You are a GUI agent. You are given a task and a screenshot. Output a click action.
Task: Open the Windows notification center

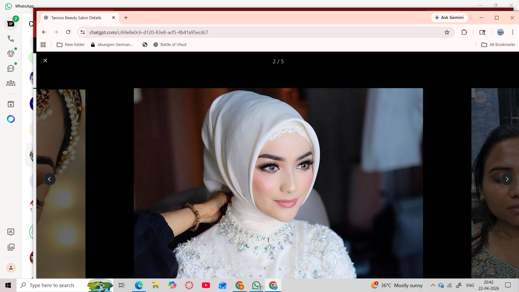[x=508, y=285]
